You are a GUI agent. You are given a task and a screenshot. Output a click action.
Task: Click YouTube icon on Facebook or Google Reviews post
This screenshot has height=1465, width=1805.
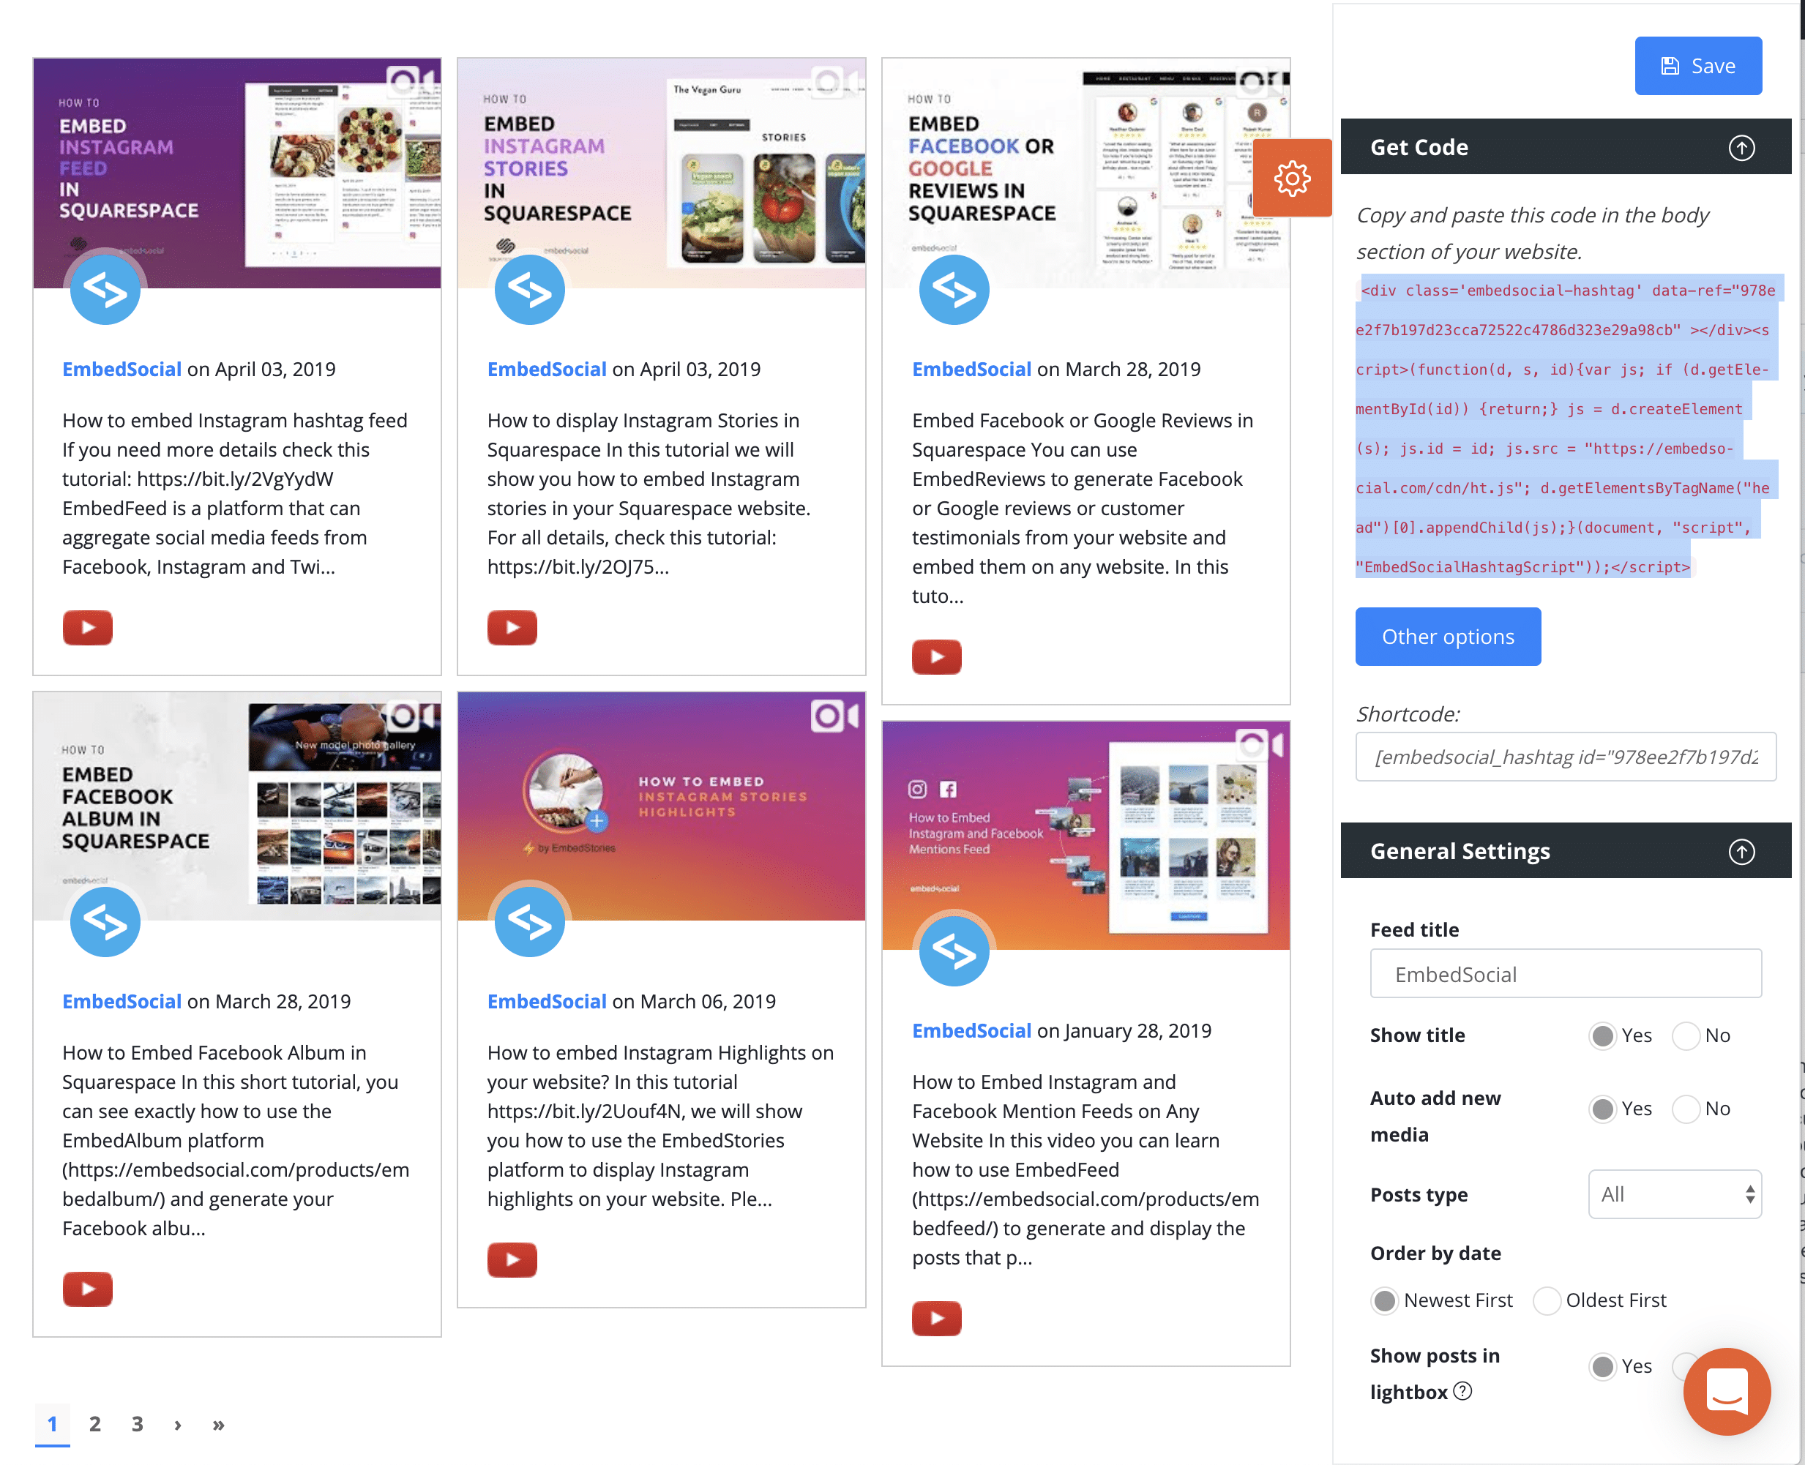pos(936,656)
